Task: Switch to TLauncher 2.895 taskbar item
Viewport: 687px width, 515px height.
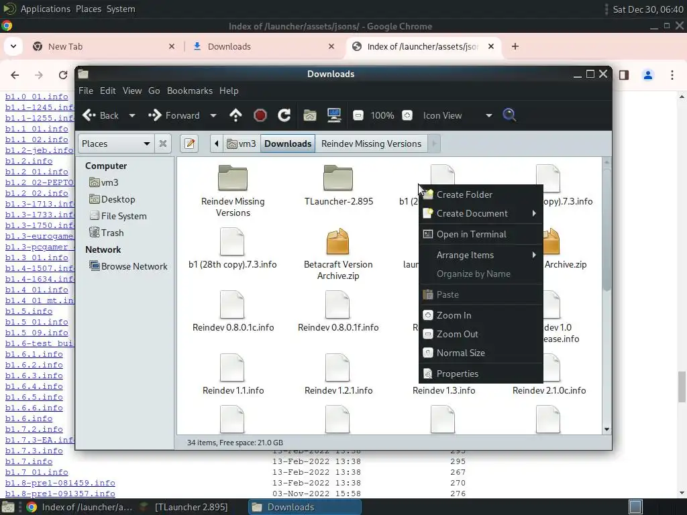Action: 184,507
